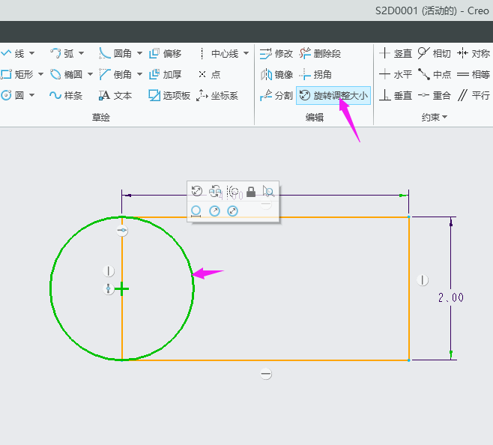Click the 加厚 thicken tool
Image resolution: width=493 pixels, height=445 pixels.
click(166, 74)
